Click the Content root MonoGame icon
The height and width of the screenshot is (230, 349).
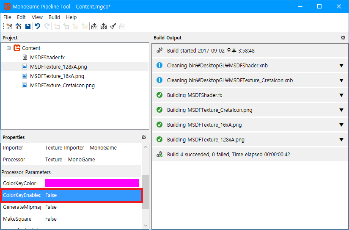click(17, 48)
